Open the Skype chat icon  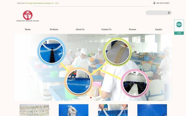pyautogui.click(x=179, y=25)
